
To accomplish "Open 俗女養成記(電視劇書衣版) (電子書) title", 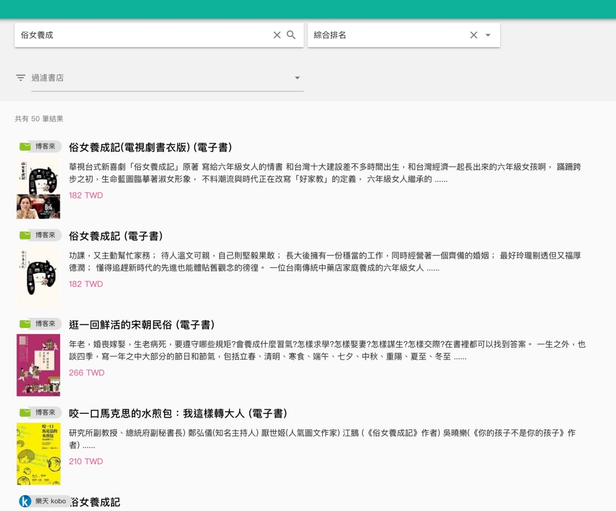I will pos(150,148).
